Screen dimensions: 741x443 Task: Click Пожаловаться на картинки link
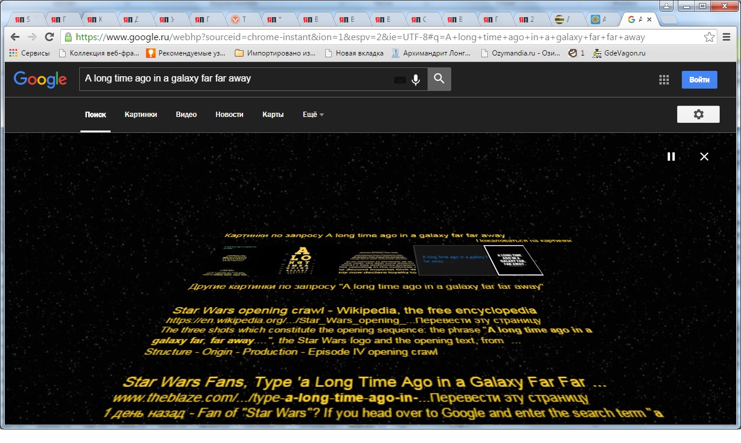coord(524,241)
